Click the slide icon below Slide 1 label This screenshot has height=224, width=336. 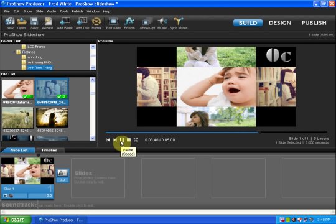pyautogui.click(x=5, y=195)
